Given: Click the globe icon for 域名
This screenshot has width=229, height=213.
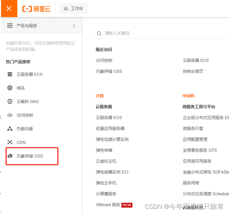Looking at the screenshot, I should [x=10, y=88].
